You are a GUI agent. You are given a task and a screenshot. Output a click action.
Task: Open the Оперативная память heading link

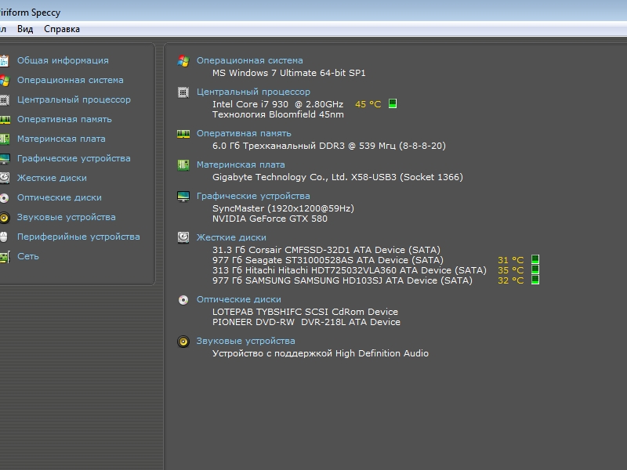[244, 133]
